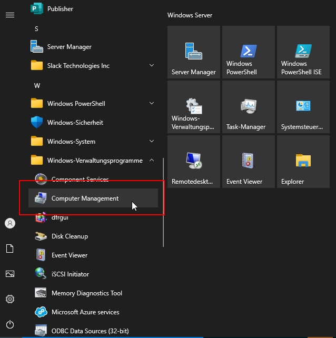Image resolution: width=336 pixels, height=338 pixels.
Task: Open Microsoft Azure services
Action: [x=93, y=312]
